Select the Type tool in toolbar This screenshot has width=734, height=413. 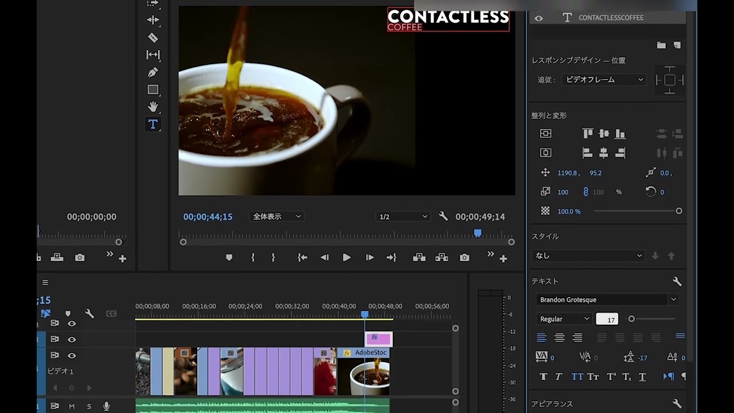click(x=153, y=124)
